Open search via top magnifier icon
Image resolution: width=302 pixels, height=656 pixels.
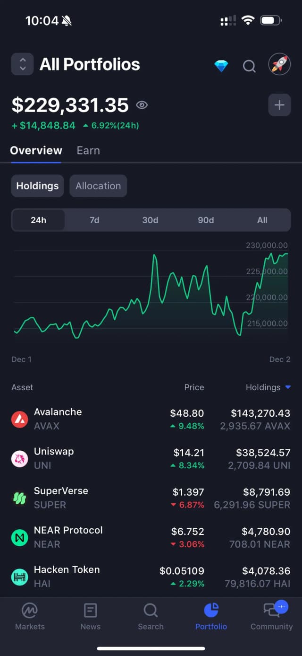(249, 66)
